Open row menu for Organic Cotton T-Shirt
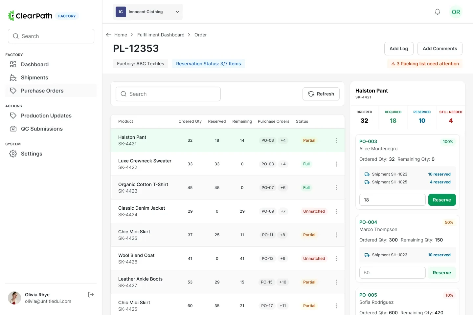The width and height of the screenshot is (473, 315). pyautogui.click(x=336, y=188)
